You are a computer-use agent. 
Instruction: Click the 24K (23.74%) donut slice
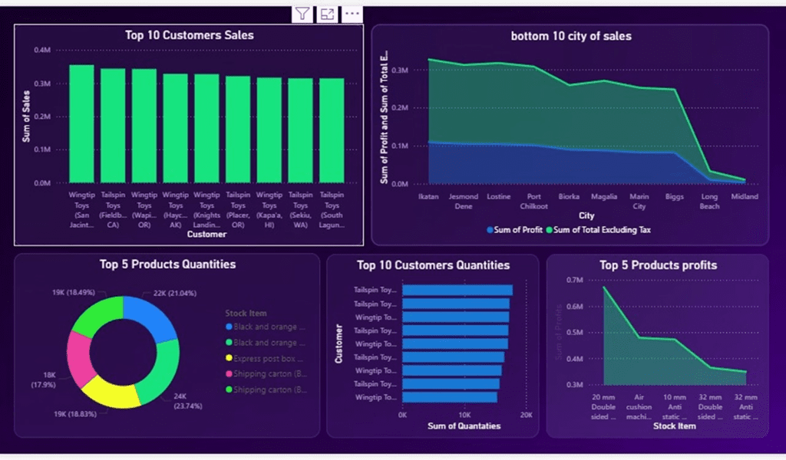pyautogui.click(x=160, y=373)
